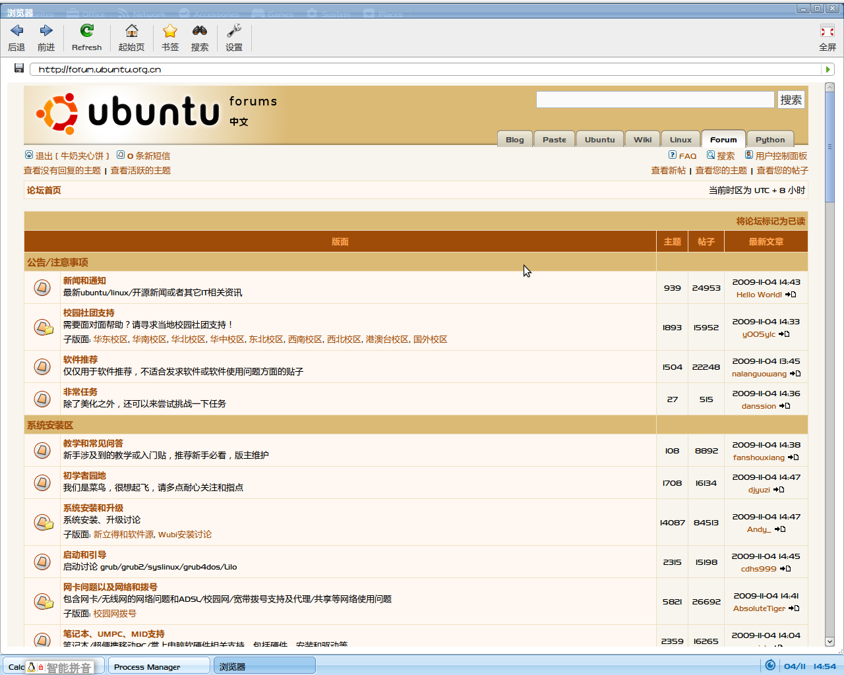The image size is (844, 675).
Task: Open the 公告/注意事项 category link
Action: point(57,262)
